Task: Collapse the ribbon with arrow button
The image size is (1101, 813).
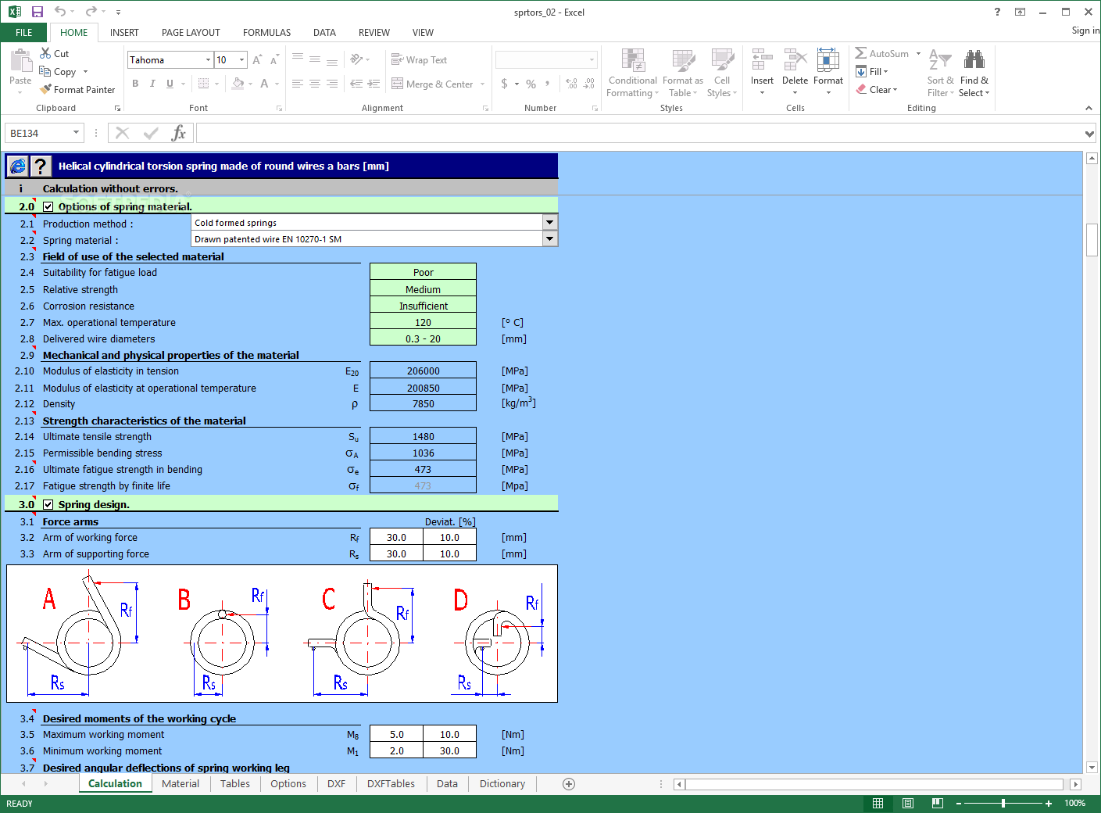Action: click(x=1088, y=108)
